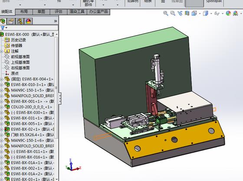Open the PropertyManager panel tab

pos(11,21)
